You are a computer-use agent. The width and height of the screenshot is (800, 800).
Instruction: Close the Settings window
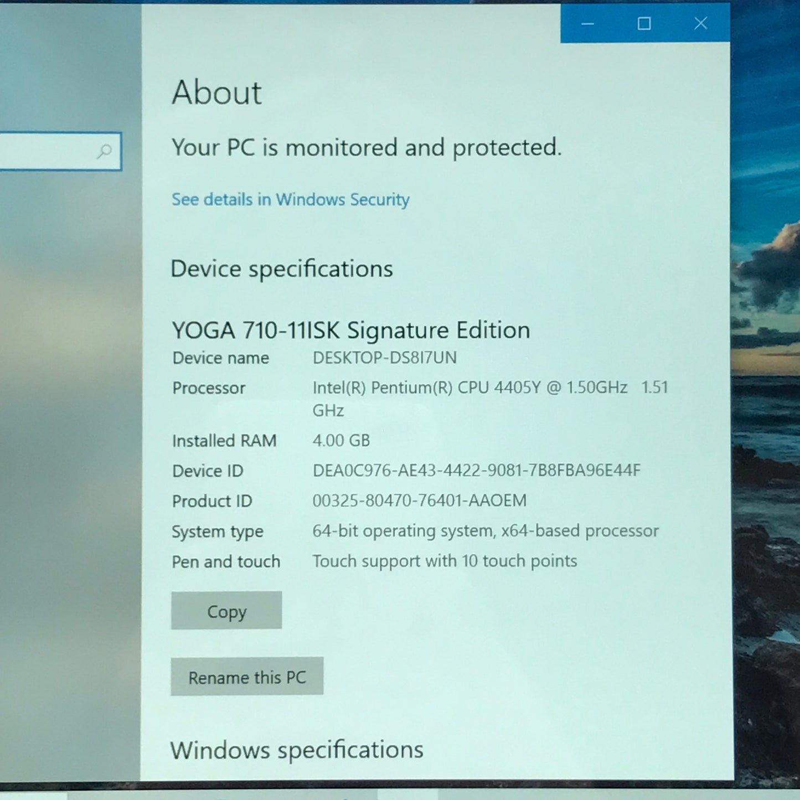coord(701,23)
